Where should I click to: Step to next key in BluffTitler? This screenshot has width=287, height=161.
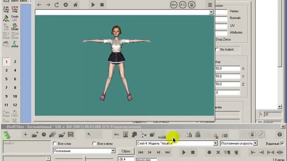(x=158, y=152)
